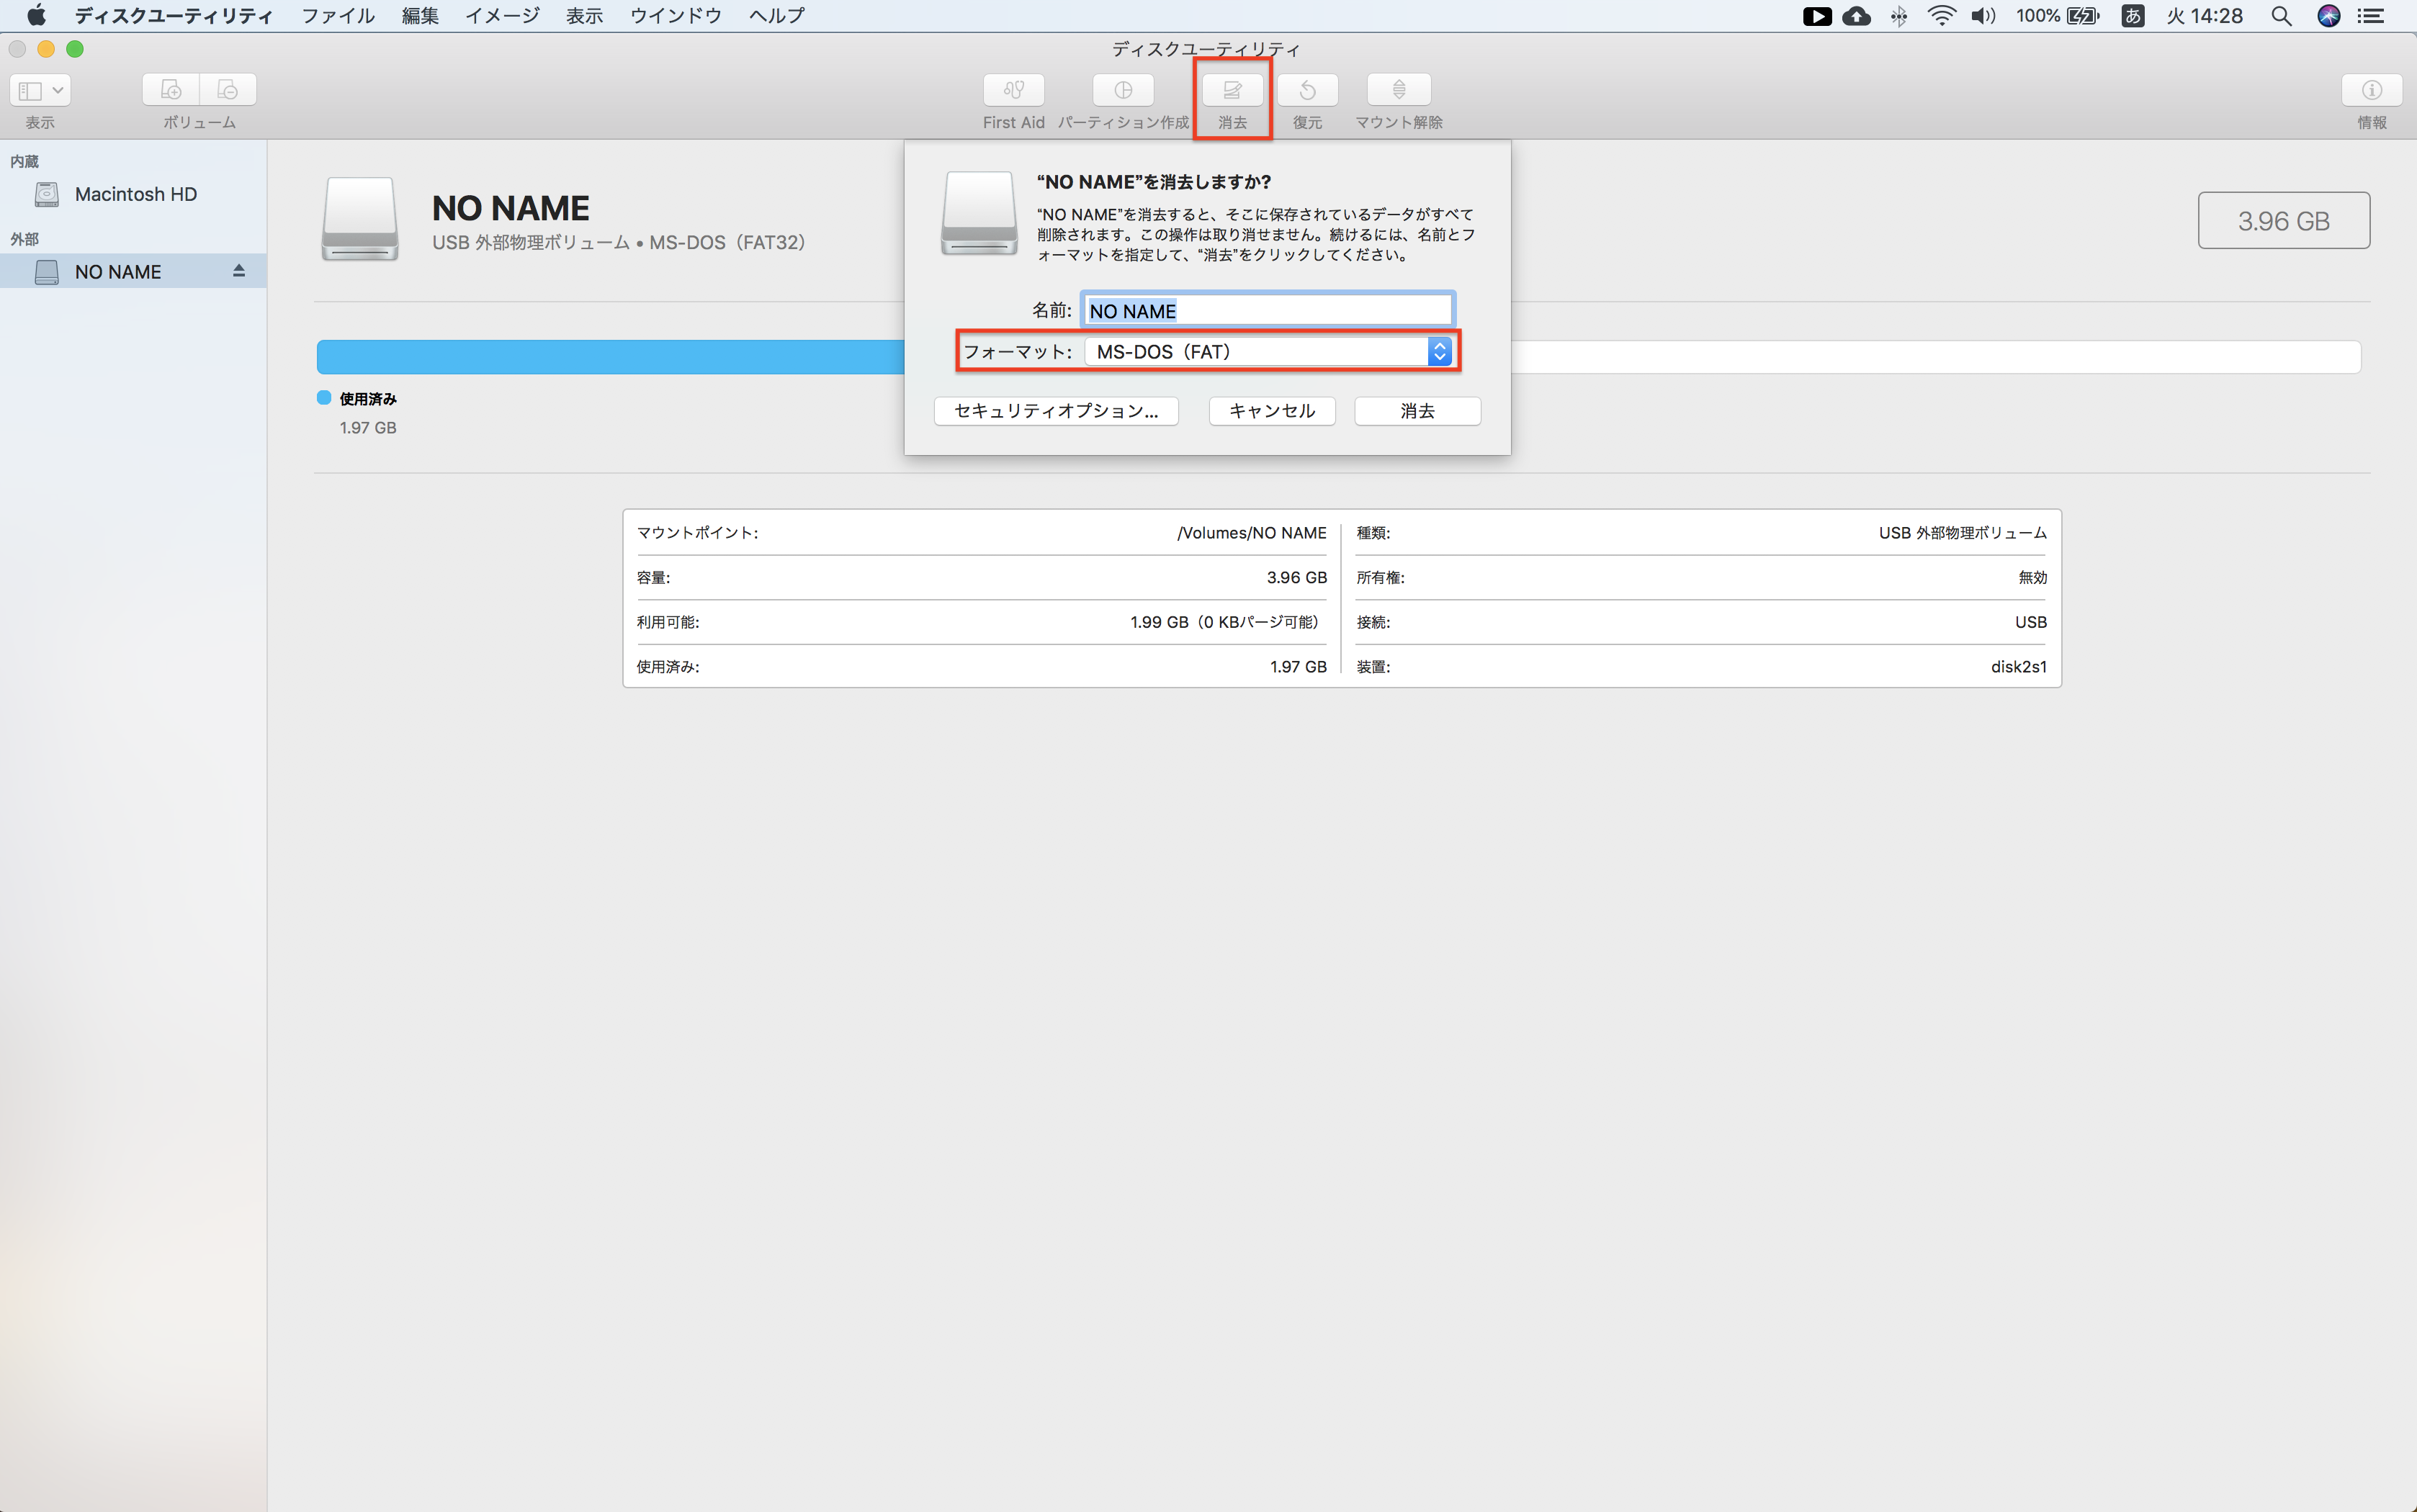Open the format (フォーマット) popup menu
The width and height of the screenshot is (2417, 1512).
pos(1268,352)
